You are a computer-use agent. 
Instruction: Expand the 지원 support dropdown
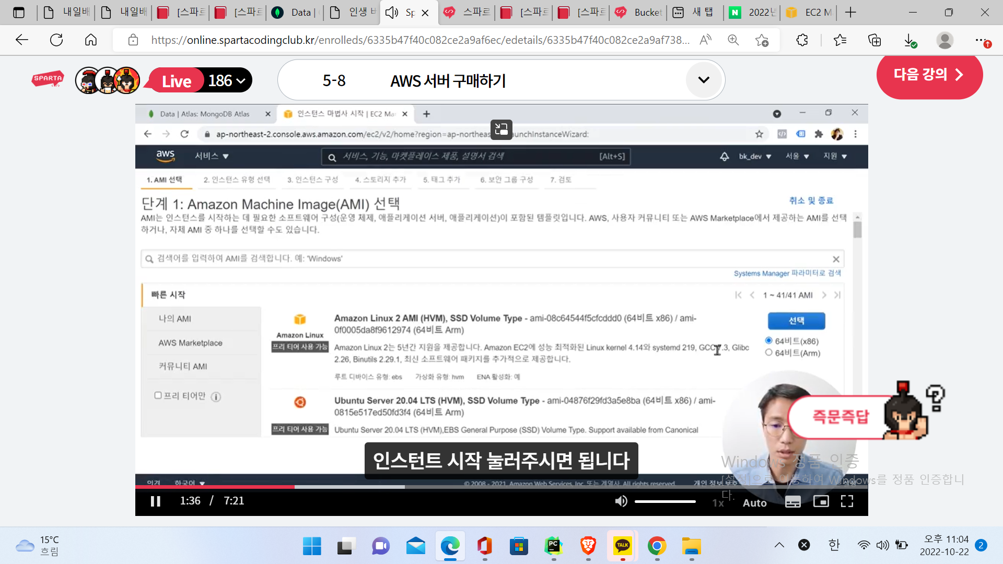click(835, 156)
